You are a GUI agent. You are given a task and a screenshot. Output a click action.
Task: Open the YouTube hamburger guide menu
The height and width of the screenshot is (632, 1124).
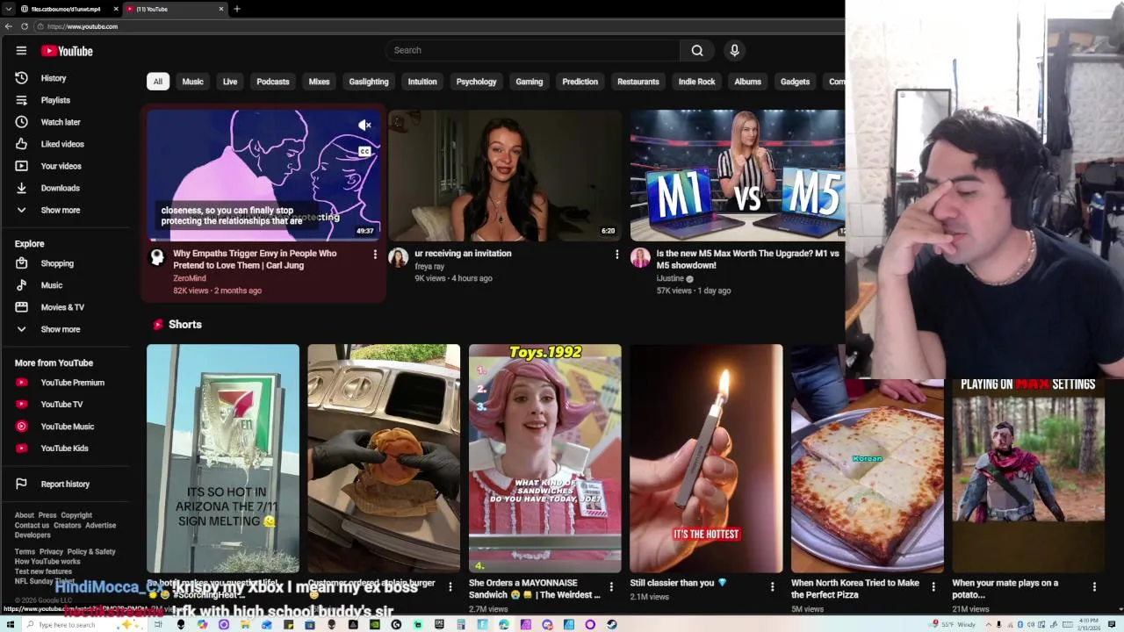tap(21, 51)
